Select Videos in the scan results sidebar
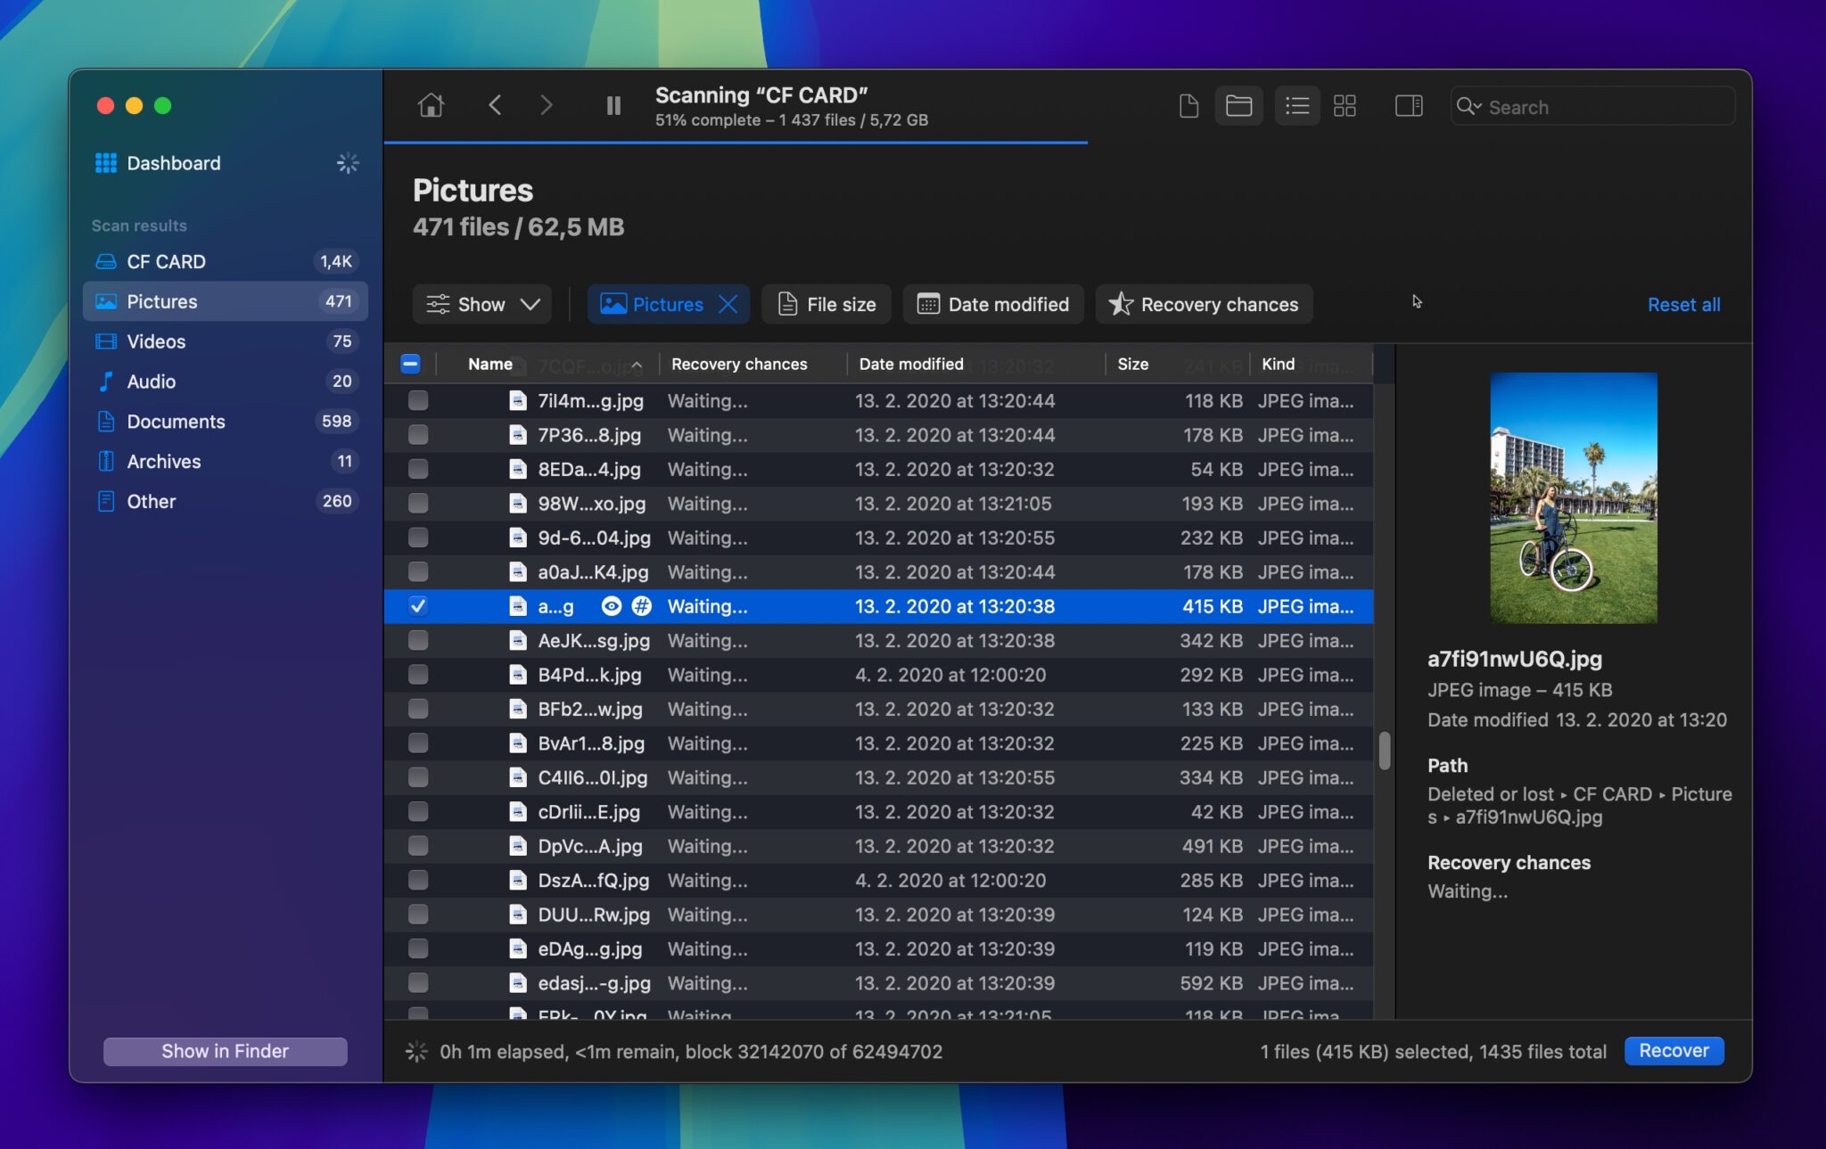 [x=156, y=341]
